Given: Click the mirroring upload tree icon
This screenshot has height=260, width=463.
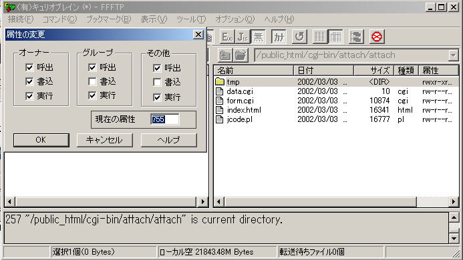Looking at the screenshot, I should [x=356, y=37].
